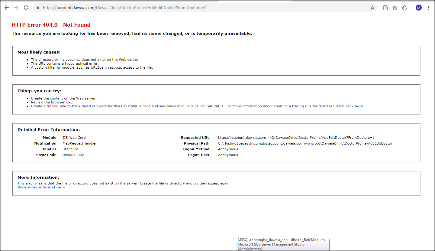Click the Requested URL value text

pyautogui.click(x=296, y=138)
